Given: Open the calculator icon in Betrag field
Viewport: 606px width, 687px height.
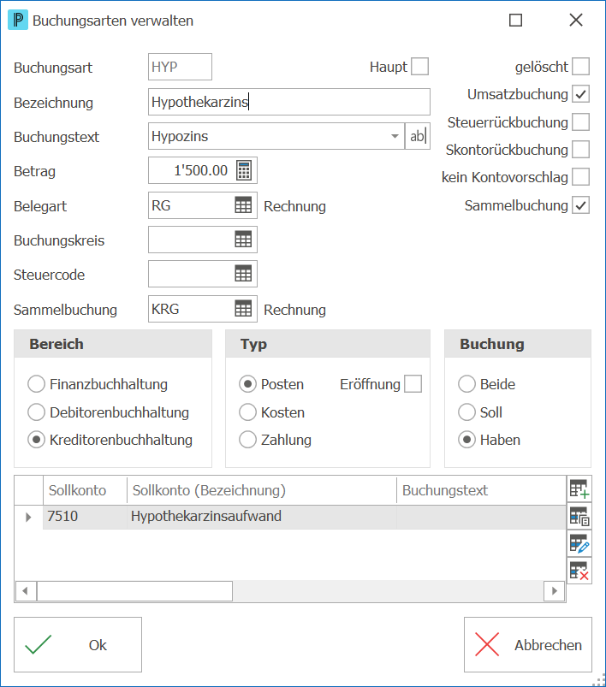Looking at the screenshot, I should (244, 170).
